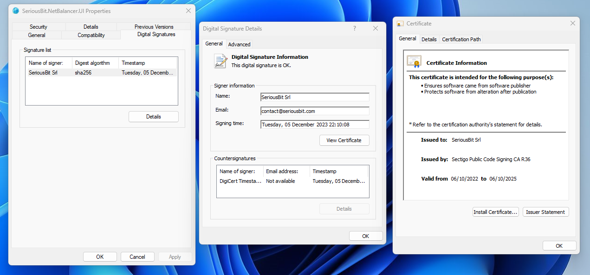The width and height of the screenshot is (590, 275).
Task: Click Name of signer header in Signature list
Action: (49, 63)
